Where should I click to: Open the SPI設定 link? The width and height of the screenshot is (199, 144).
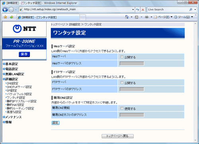pos(12,91)
